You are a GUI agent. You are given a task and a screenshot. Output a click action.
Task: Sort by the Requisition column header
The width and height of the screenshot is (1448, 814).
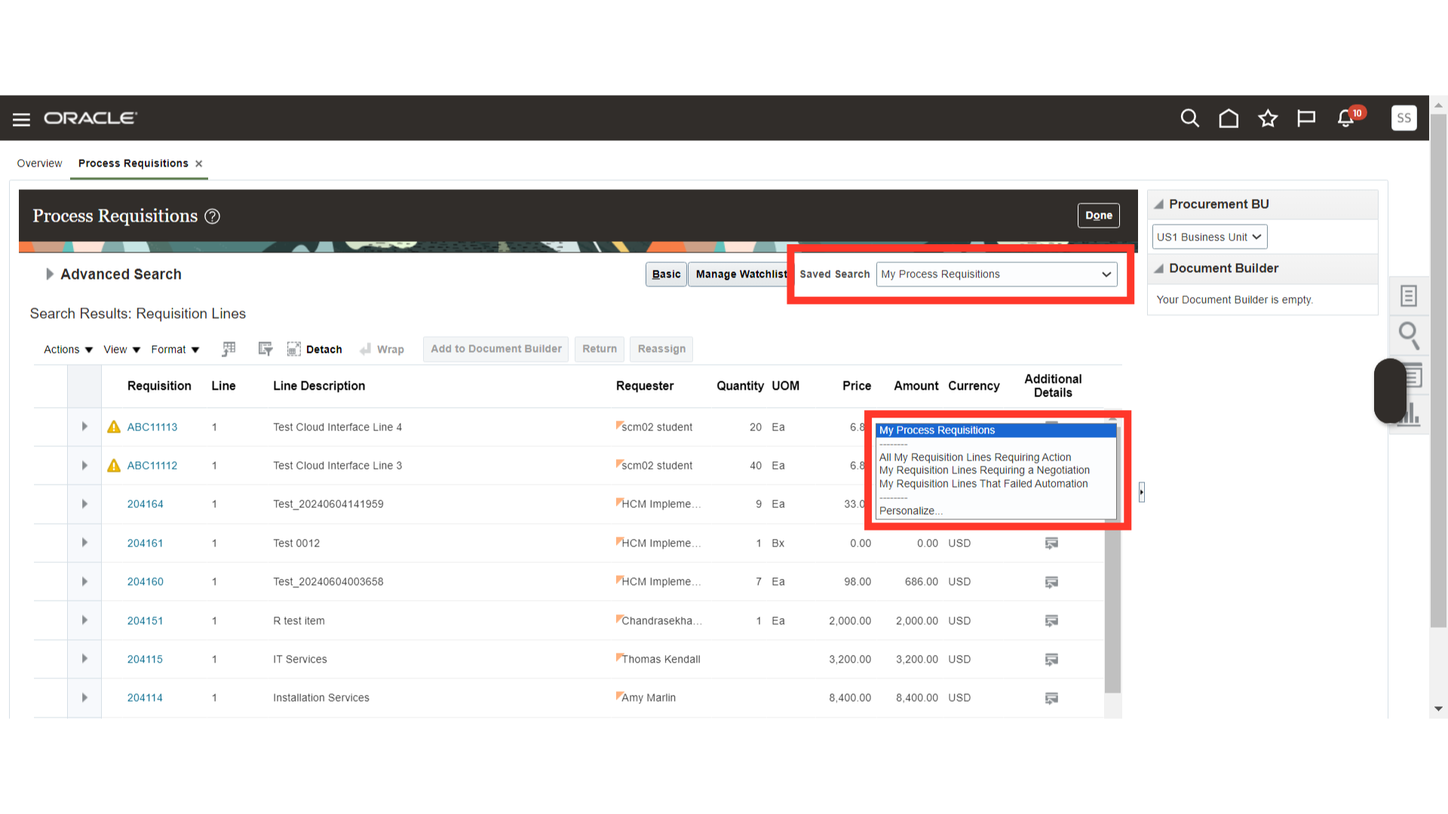[x=159, y=386]
